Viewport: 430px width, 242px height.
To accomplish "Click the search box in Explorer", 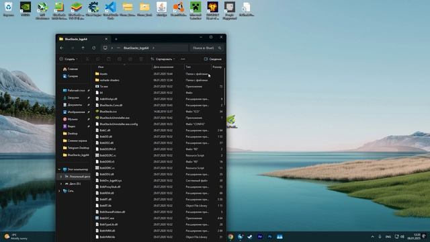I will (x=206, y=48).
